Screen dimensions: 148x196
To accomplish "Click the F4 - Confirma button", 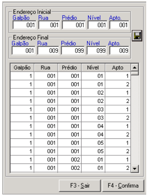I will [123, 186].
